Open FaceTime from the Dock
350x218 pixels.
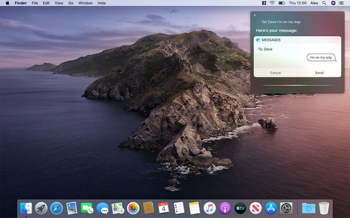point(87,208)
